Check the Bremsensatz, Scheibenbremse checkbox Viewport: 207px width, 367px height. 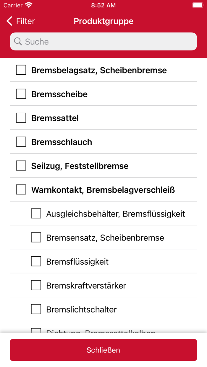pyautogui.click(x=36, y=237)
